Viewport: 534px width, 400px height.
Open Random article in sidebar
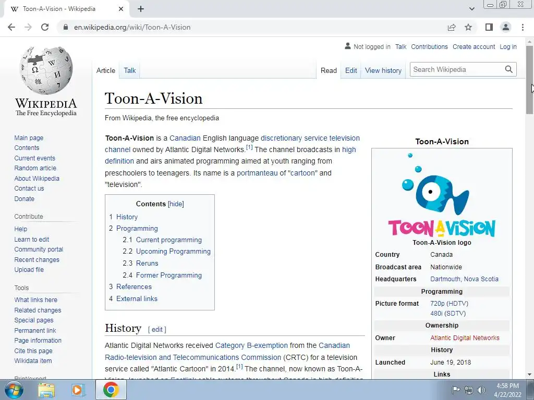35,168
